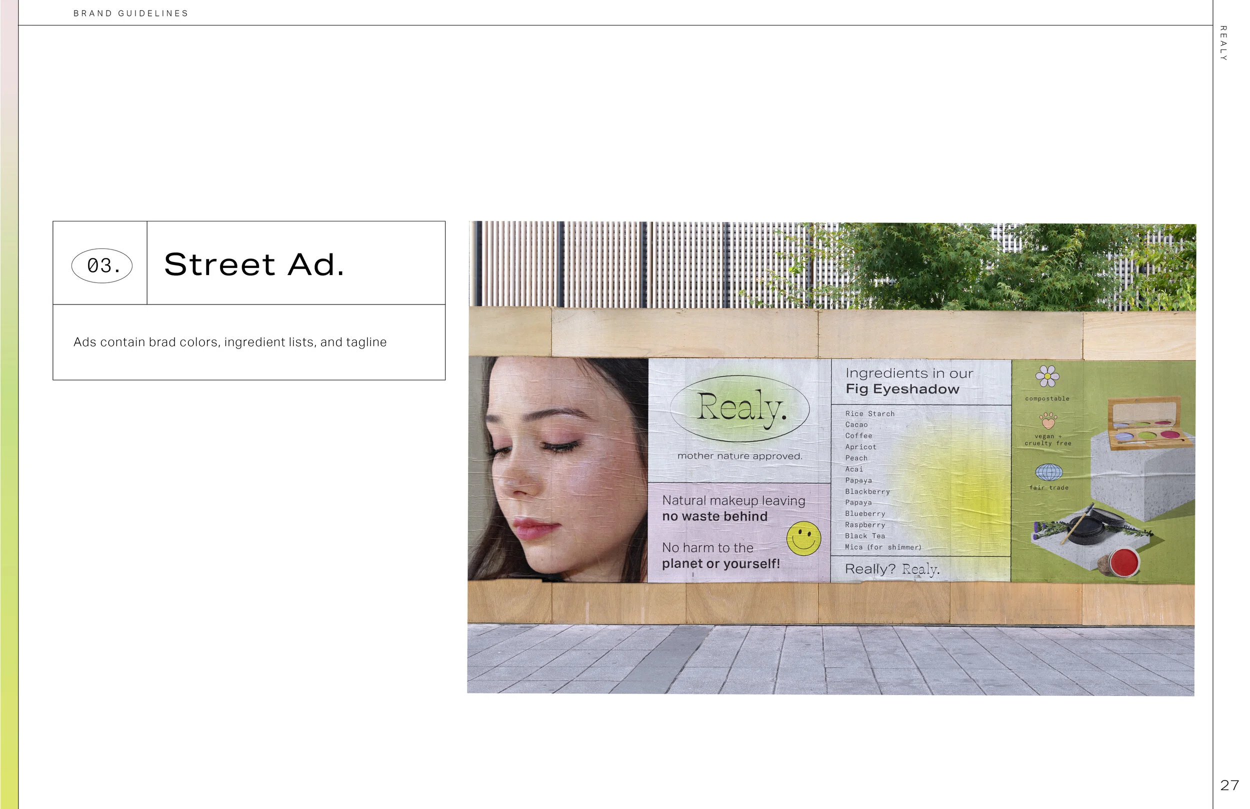Click page number 27
This screenshot has height=809, width=1250.
pos(1229,785)
